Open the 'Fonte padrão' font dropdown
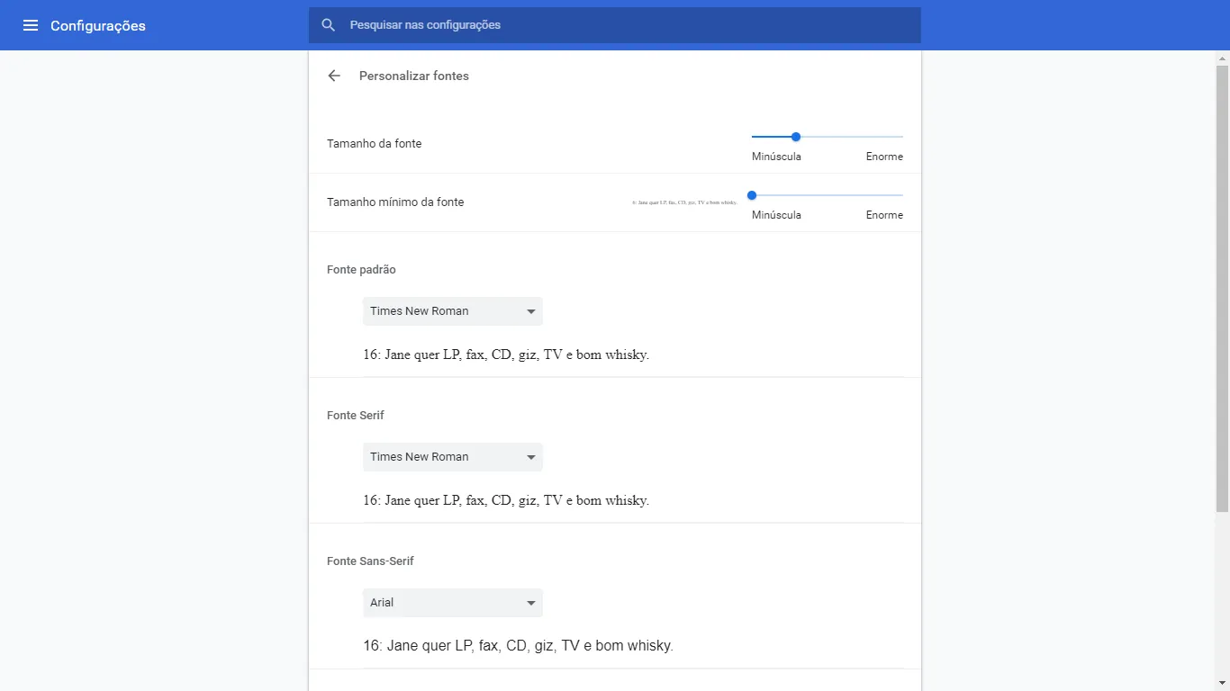Screen dimensions: 1230x691 click(452, 311)
